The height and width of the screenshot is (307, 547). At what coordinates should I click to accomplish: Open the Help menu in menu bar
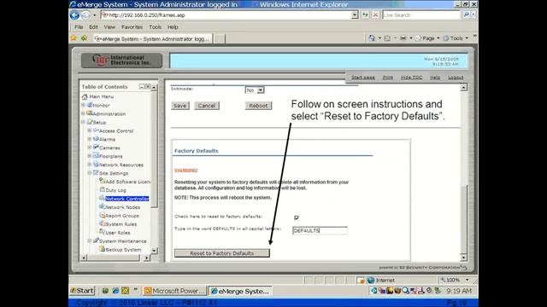[x=173, y=26]
